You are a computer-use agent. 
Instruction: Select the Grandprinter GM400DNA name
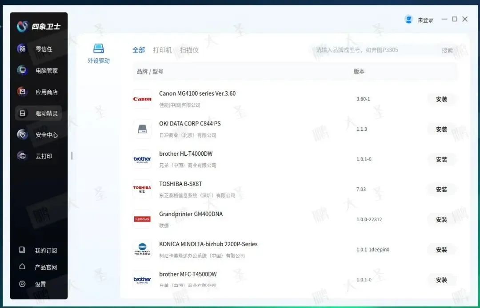coord(191,214)
